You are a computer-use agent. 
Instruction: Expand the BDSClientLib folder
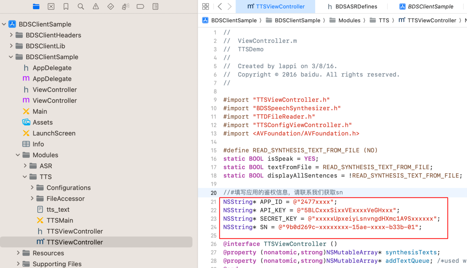[x=11, y=46]
